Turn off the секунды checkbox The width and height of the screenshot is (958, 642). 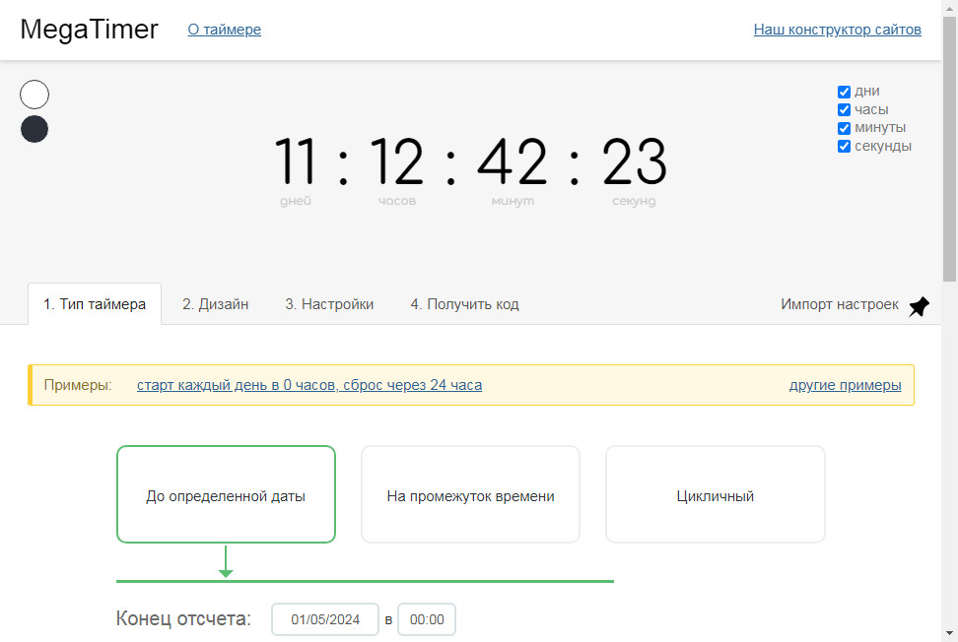click(x=844, y=146)
